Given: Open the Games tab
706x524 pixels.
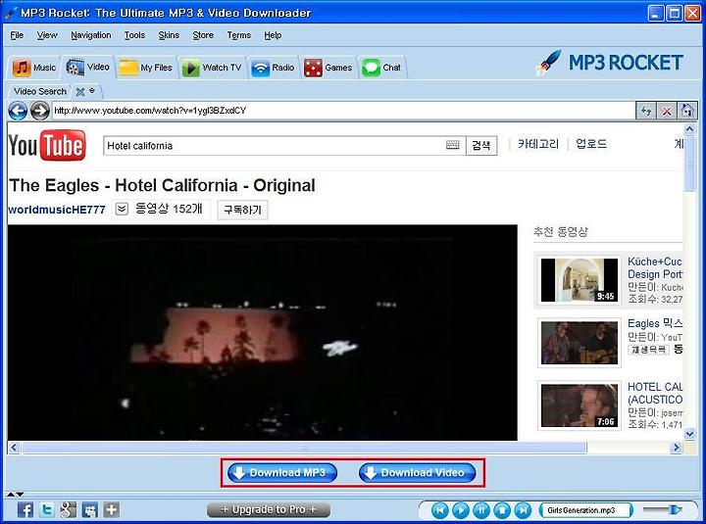Looking at the screenshot, I should [328, 68].
